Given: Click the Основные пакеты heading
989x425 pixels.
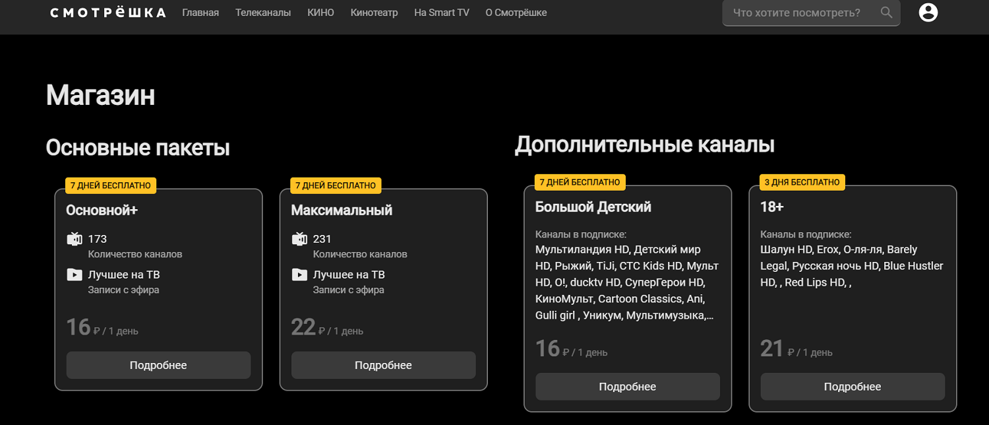Looking at the screenshot, I should [x=138, y=147].
